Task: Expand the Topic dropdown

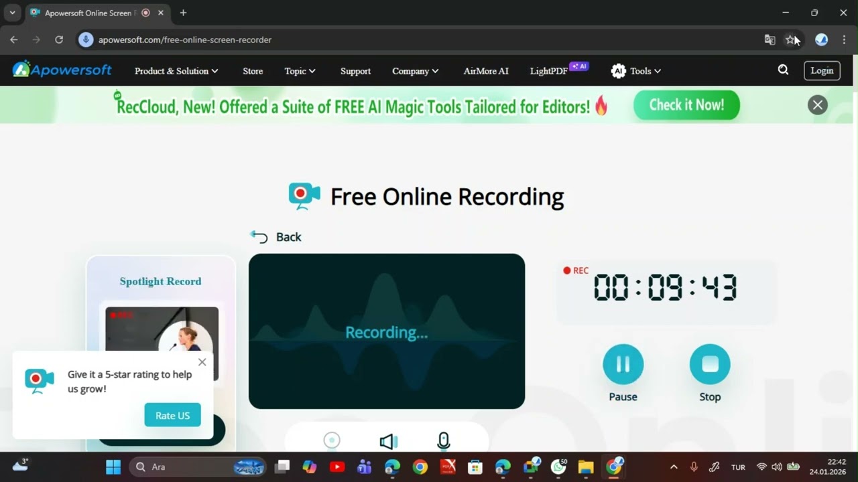Action: click(x=300, y=71)
